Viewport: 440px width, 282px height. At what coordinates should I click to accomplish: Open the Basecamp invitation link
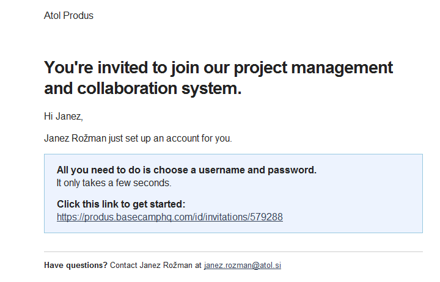point(169,217)
